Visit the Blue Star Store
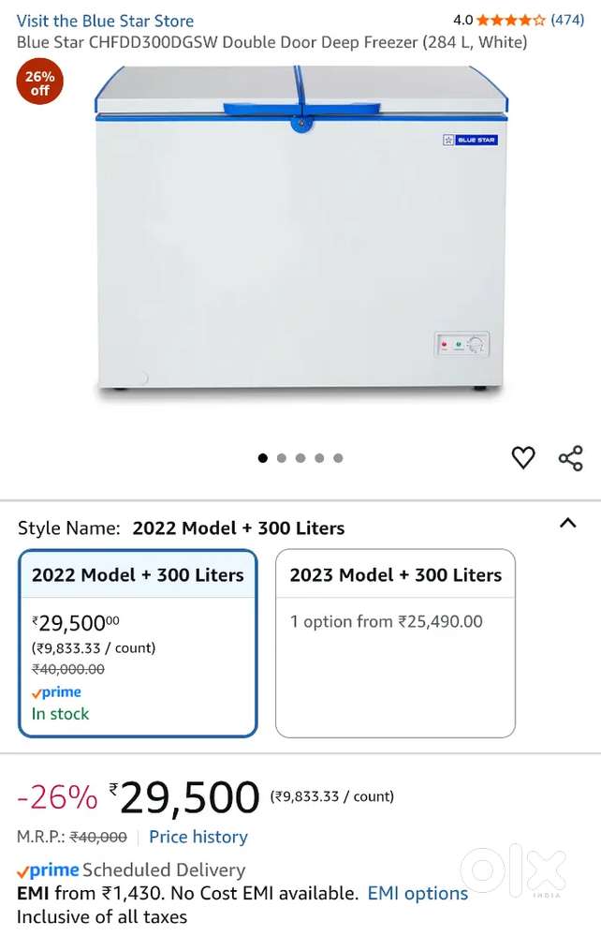 (105, 20)
